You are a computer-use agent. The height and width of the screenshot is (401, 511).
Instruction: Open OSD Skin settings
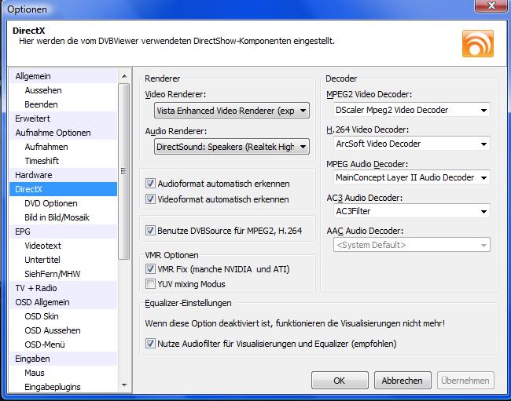pyautogui.click(x=63, y=316)
